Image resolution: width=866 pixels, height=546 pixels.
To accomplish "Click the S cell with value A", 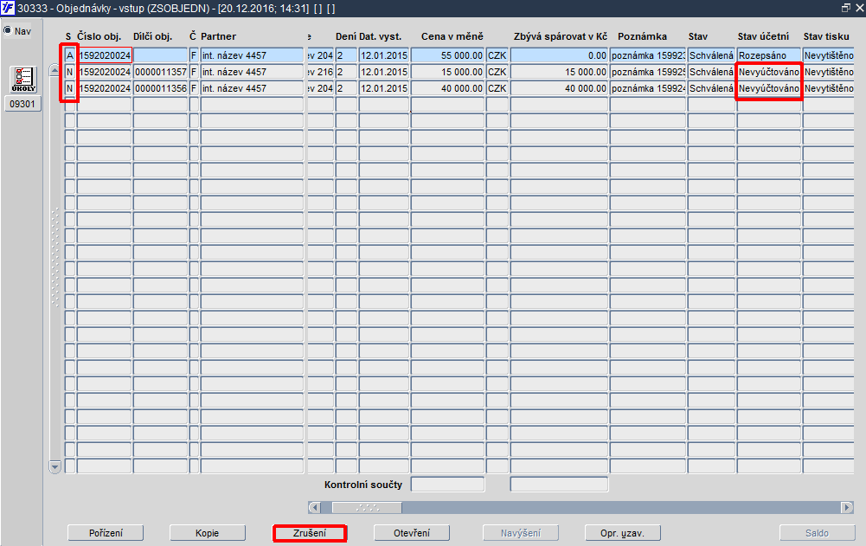I will [69, 55].
